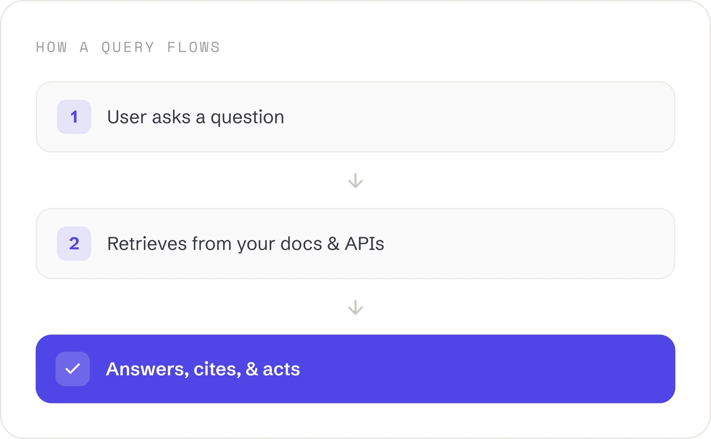Click the down arrow above the purple card
711x439 pixels.
point(355,308)
